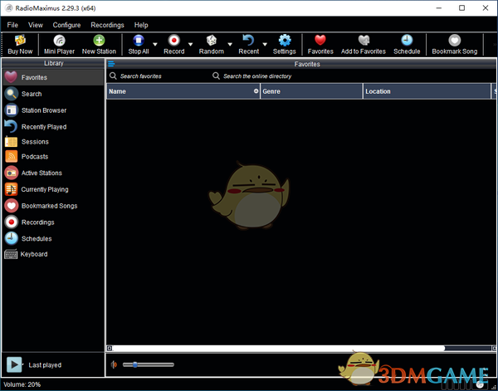Sort by the Name column header
498x391 pixels.
(x=183, y=91)
